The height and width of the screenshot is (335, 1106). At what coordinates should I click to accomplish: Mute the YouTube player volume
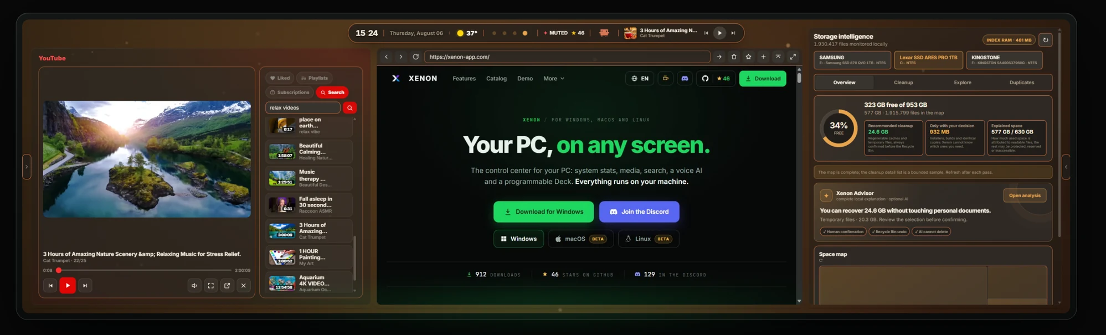click(x=194, y=286)
